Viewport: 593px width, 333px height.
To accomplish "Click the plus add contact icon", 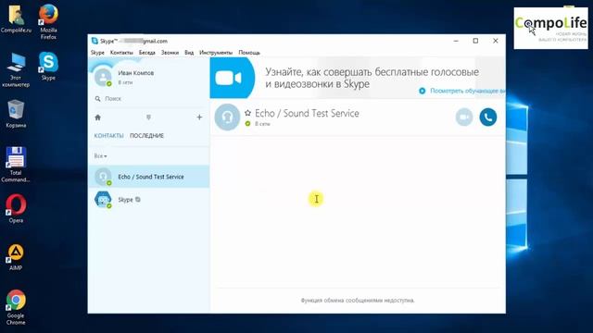I will (199, 117).
